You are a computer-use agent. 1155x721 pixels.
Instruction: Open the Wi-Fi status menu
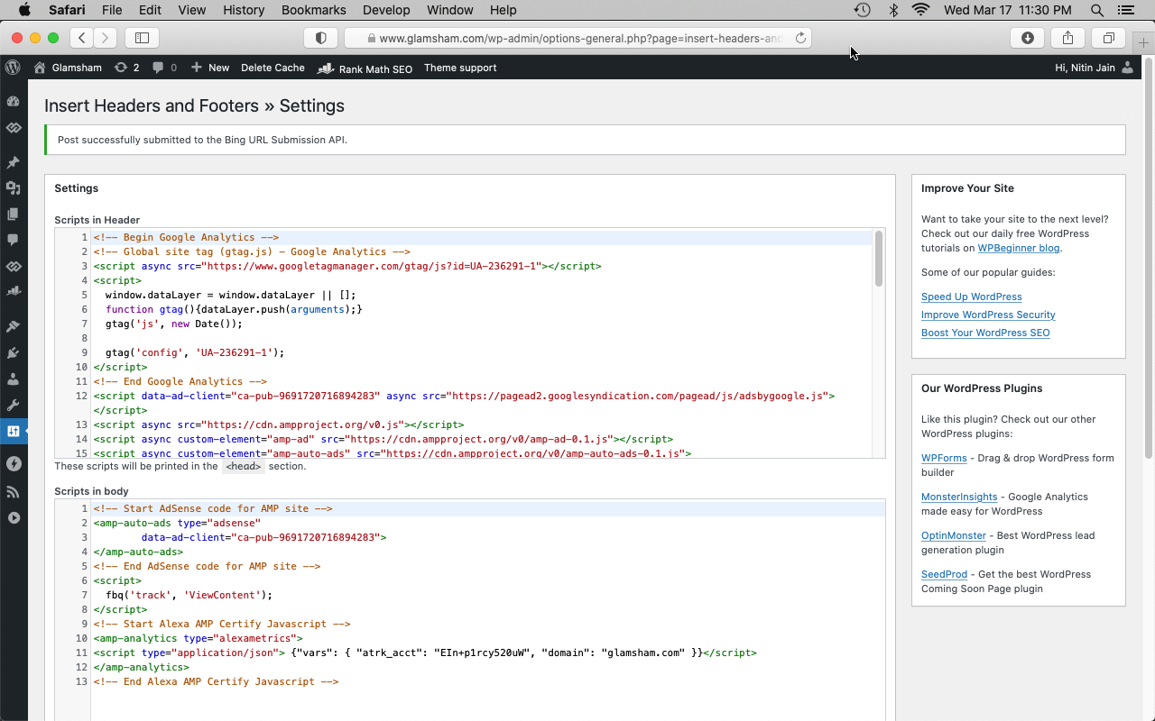pyautogui.click(x=920, y=10)
